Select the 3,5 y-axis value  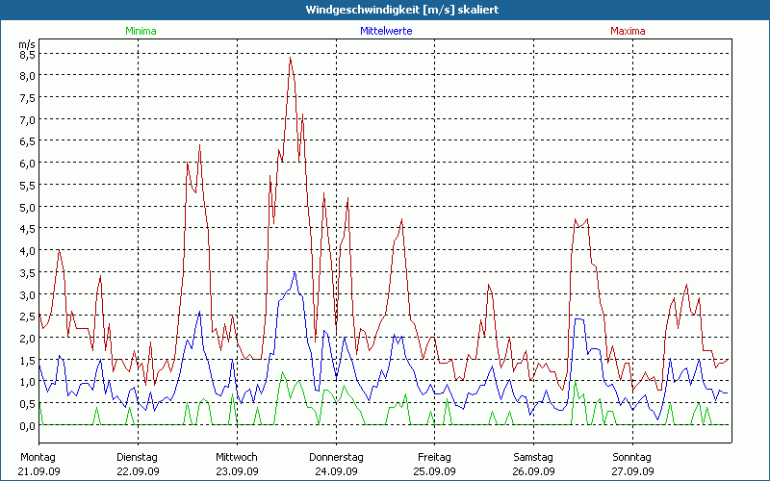pos(27,273)
